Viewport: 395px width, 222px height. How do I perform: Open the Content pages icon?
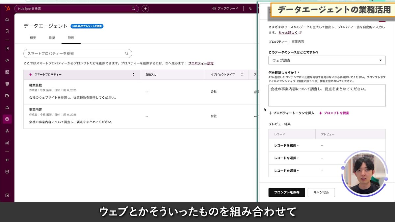7,72
